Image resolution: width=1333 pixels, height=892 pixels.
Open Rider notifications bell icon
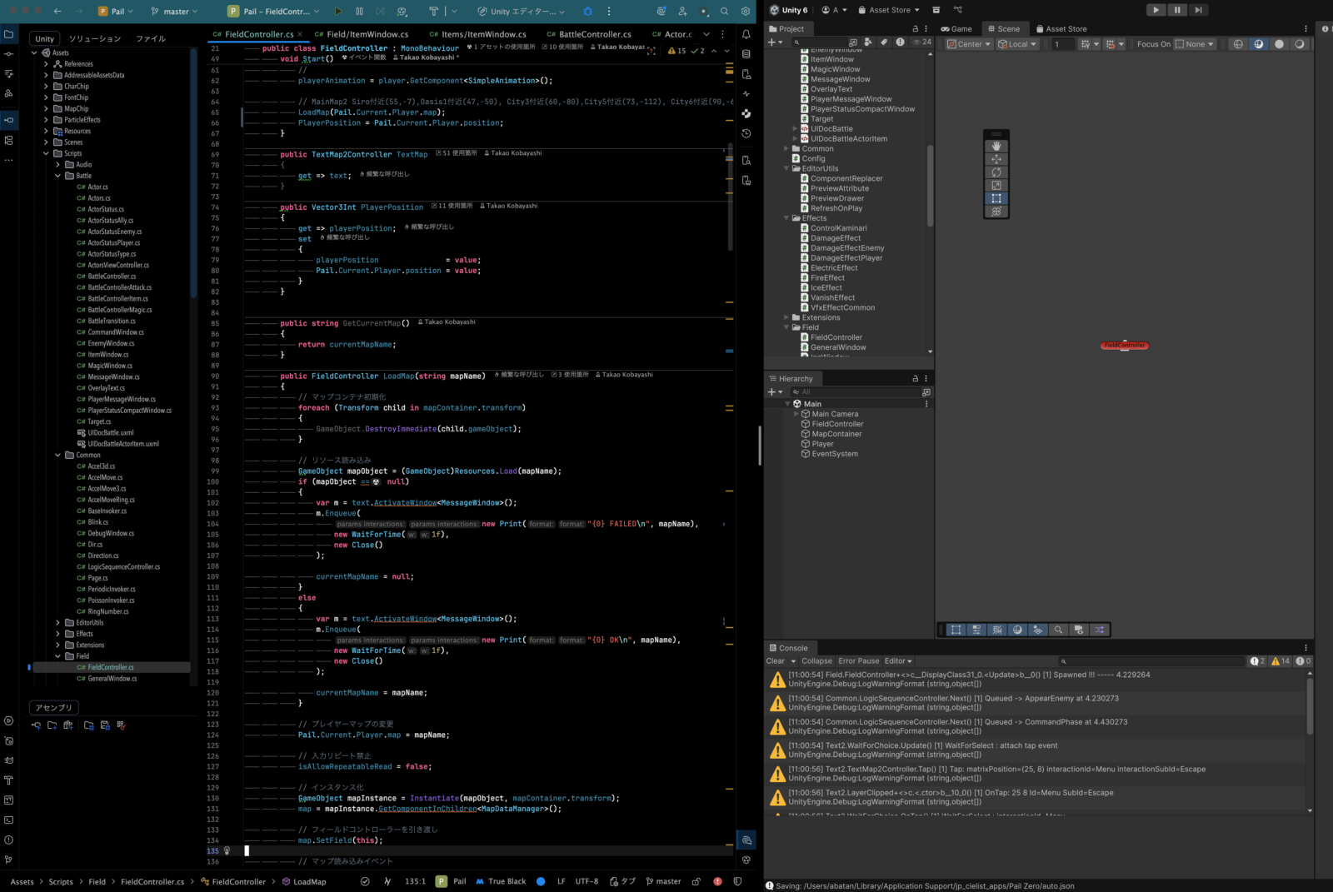tap(746, 34)
